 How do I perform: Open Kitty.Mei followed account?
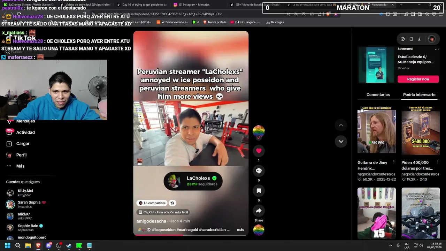pyautogui.click(x=25, y=193)
